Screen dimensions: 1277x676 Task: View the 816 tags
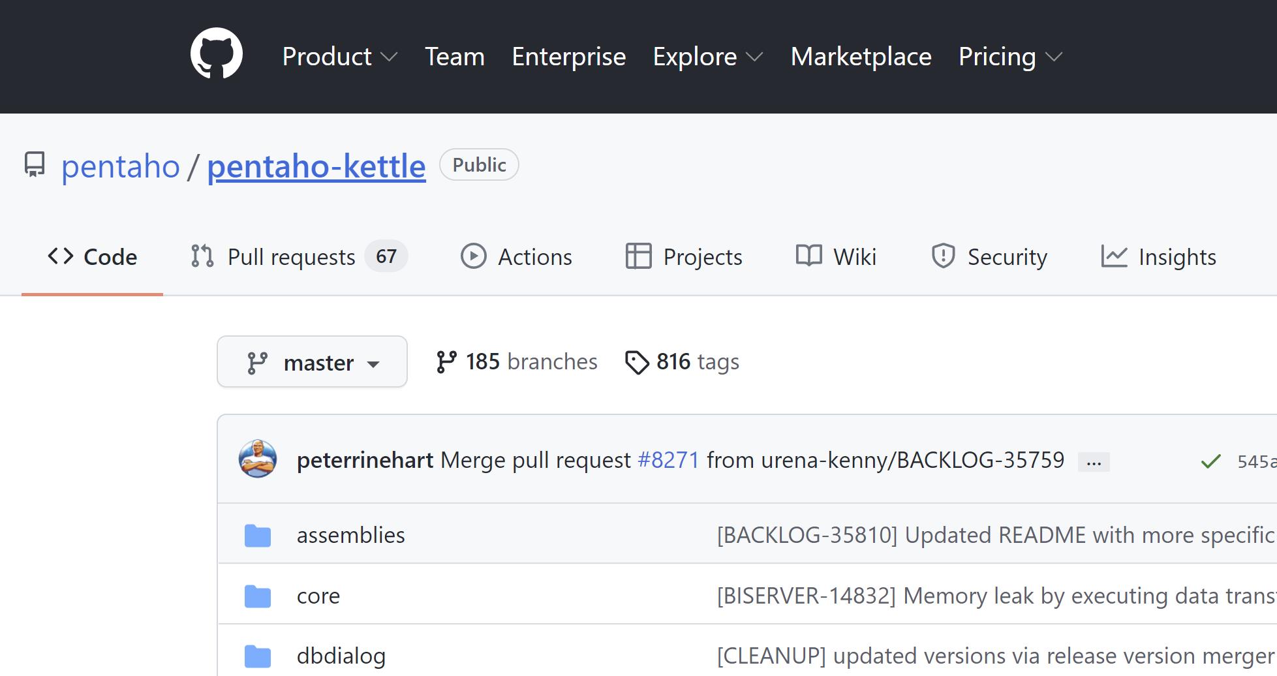click(682, 362)
